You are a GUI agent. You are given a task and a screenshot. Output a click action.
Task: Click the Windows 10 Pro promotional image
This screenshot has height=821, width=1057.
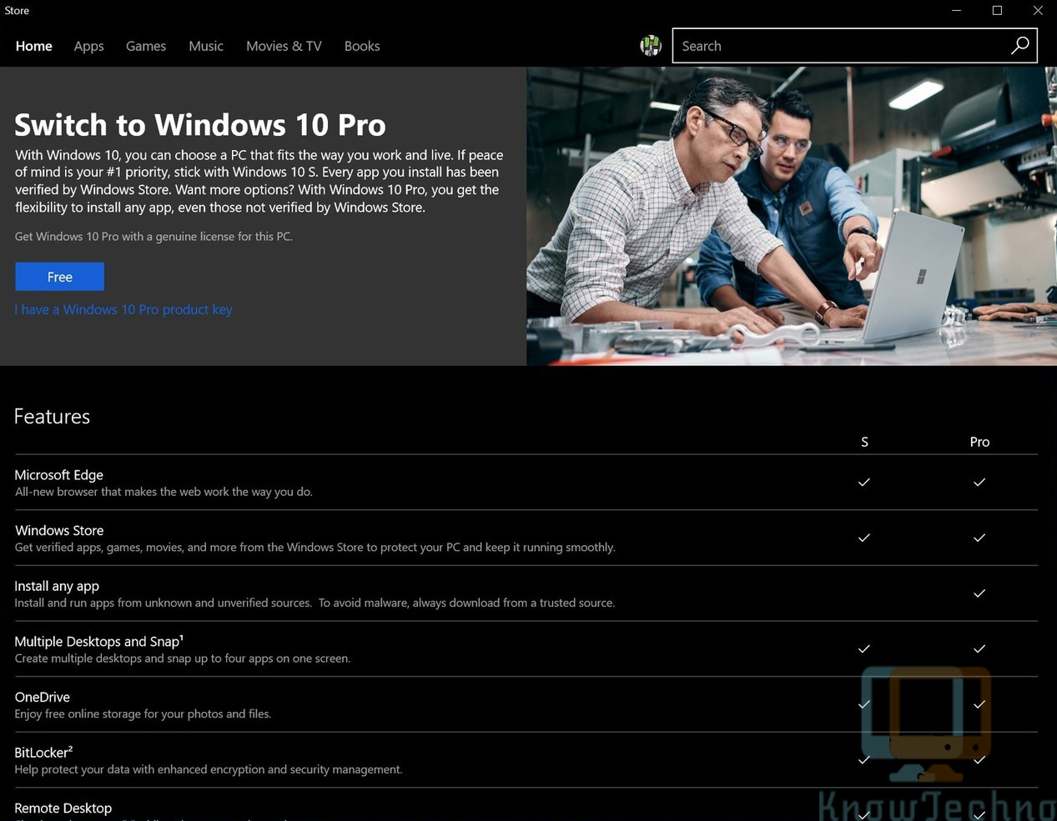pos(791,215)
